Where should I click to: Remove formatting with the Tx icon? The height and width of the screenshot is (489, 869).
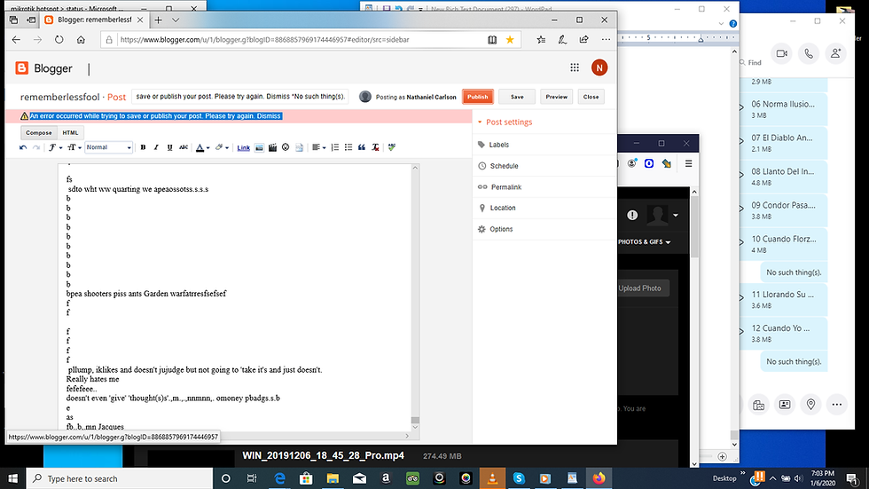(375, 147)
